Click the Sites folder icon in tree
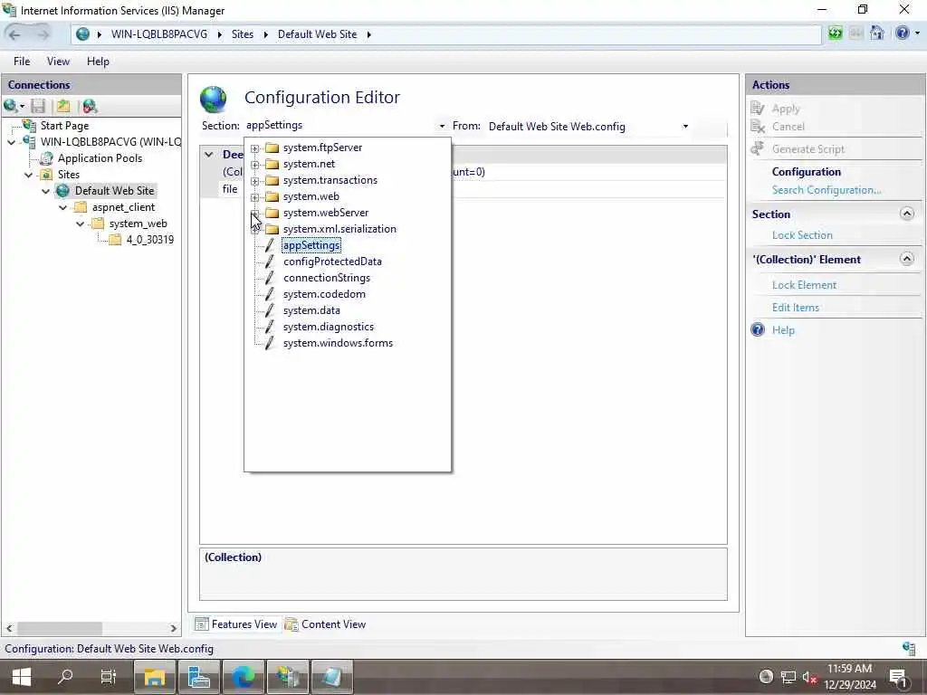The height and width of the screenshot is (695, 927). tap(46, 175)
